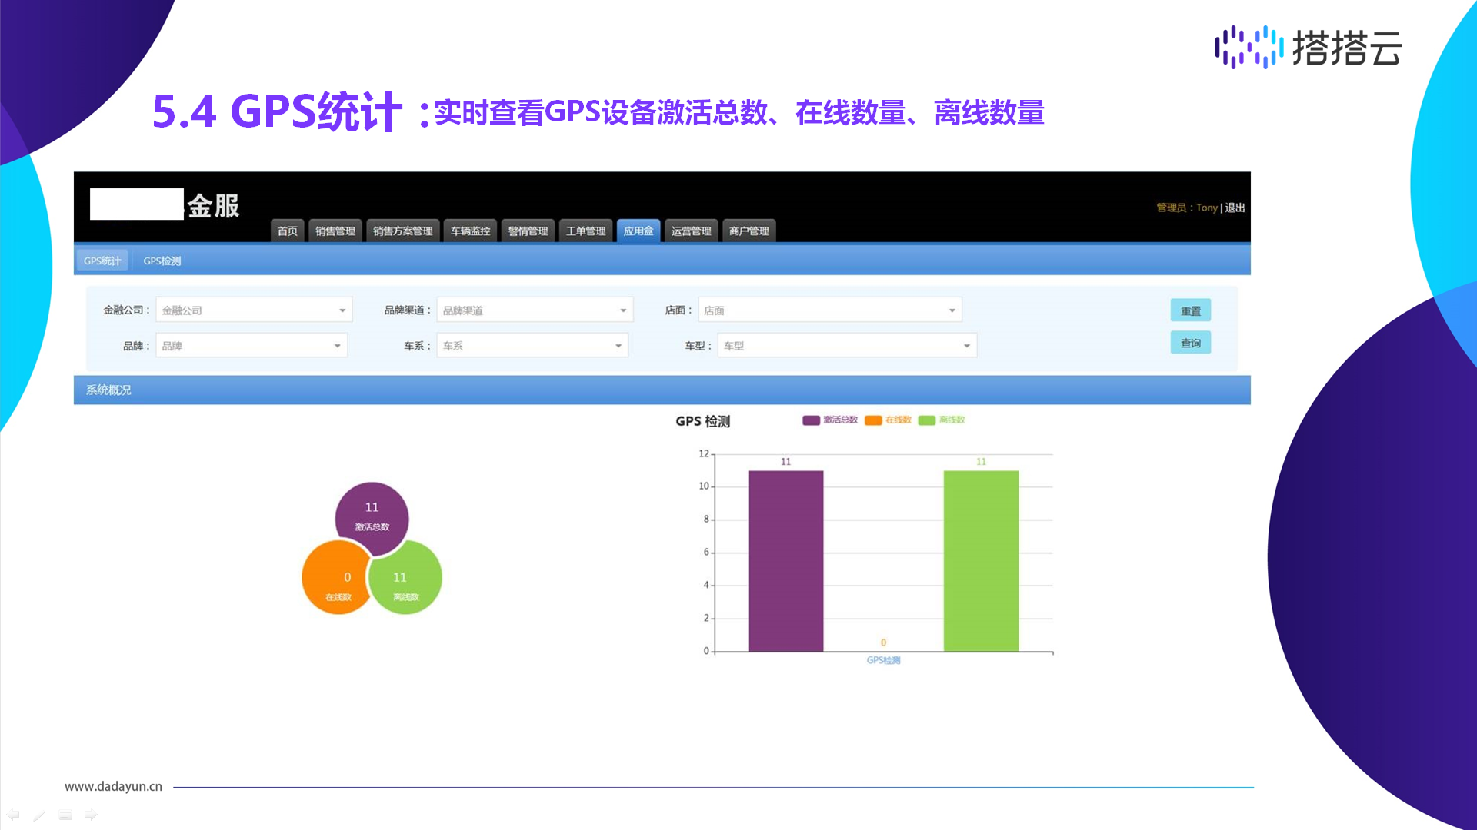Toggle the orange 在线数 legend swatch
The height and width of the screenshot is (830, 1477).
(873, 420)
